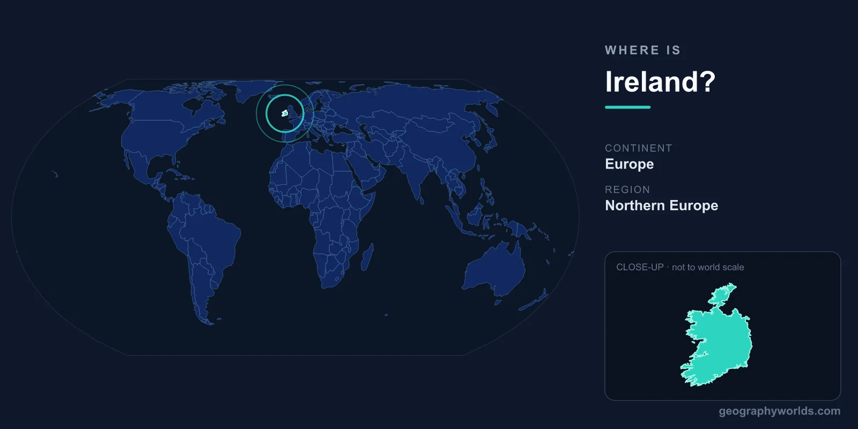The height and width of the screenshot is (429, 858).
Task: Click the "Europe" continent value
Action: (629, 164)
